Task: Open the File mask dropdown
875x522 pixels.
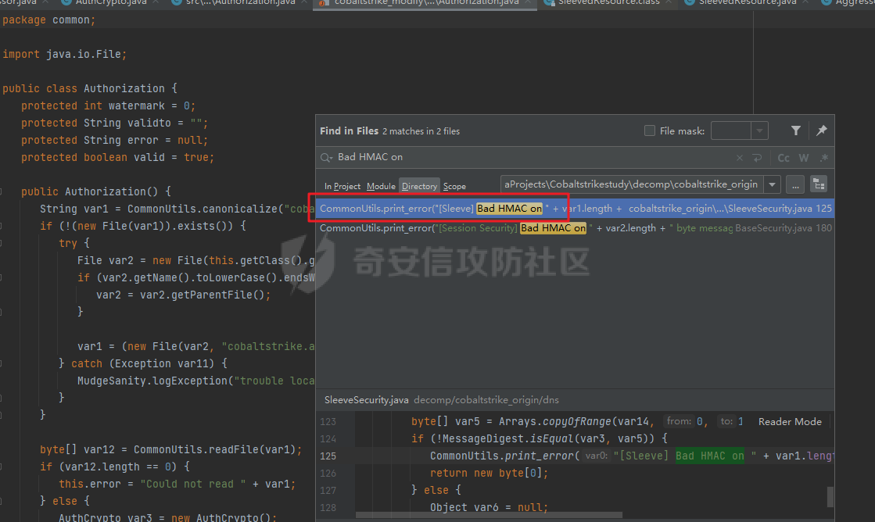Action: [x=759, y=130]
